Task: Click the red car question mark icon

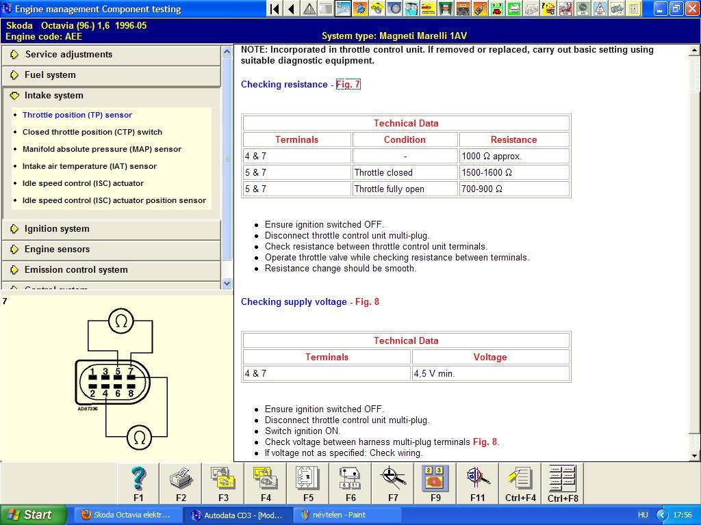Action: [x=548, y=8]
